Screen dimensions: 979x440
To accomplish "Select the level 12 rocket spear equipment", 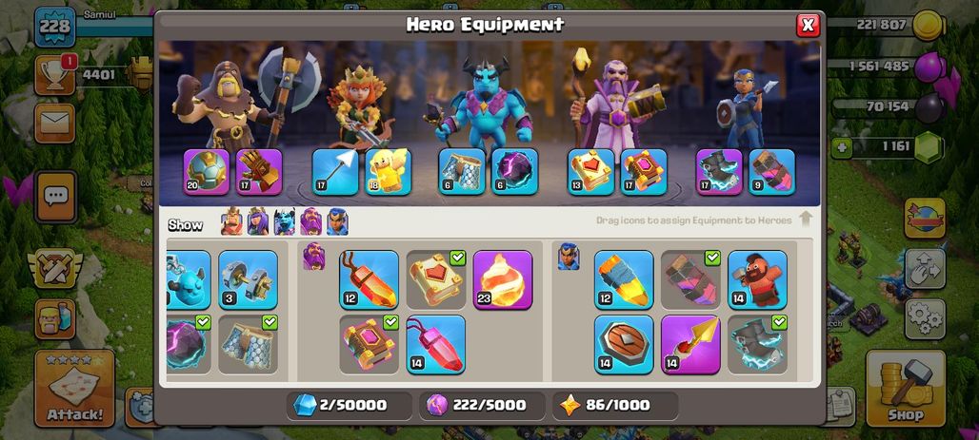I will 624,279.
